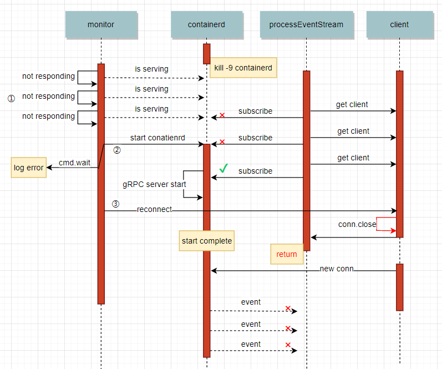
Task: Select the containerd lifeline header box
Action: click(x=206, y=24)
